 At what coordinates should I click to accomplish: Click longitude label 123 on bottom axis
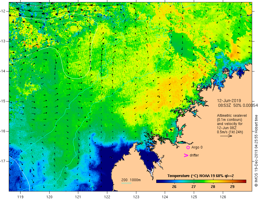click(136, 197)
